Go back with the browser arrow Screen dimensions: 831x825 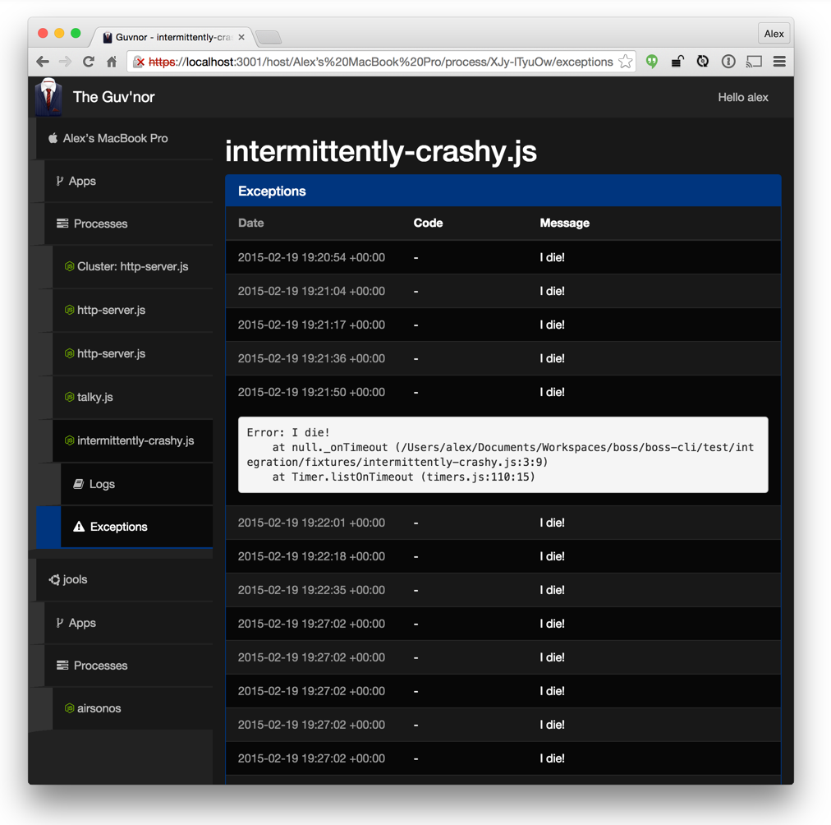(43, 62)
